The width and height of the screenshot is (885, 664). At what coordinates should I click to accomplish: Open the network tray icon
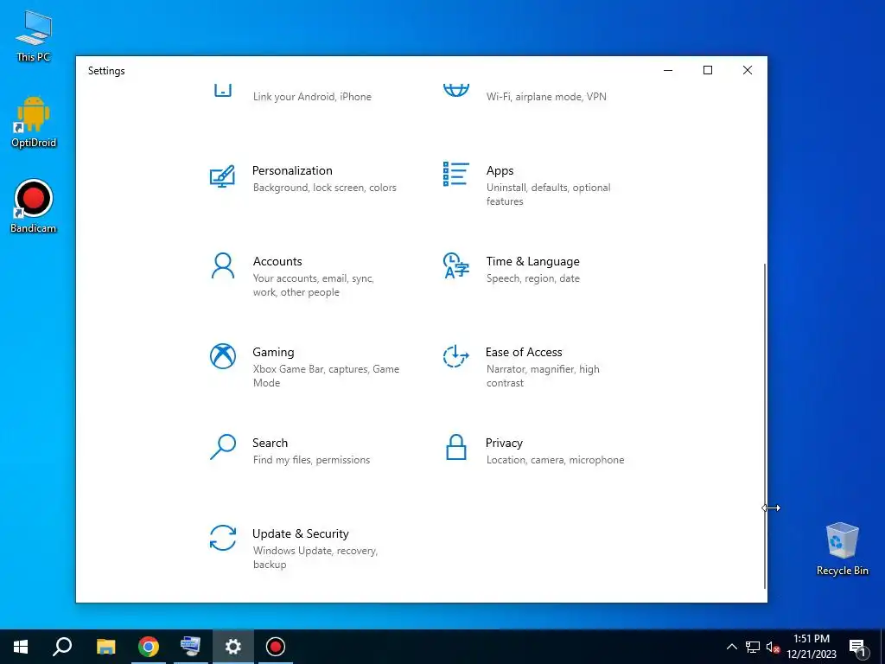tap(753, 647)
